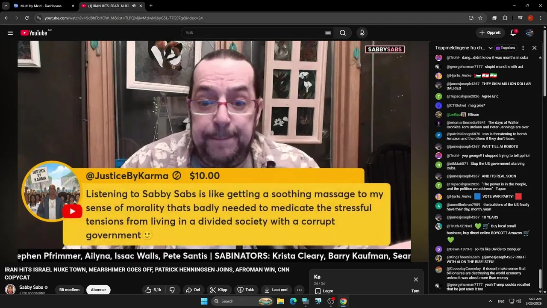Viewport: 547px width, 308px height.
Task: Subscribe with the Abonner button
Action: [x=98, y=290]
